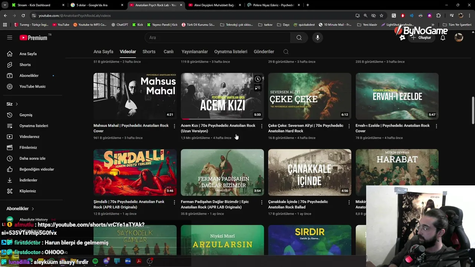The width and height of the screenshot is (475, 267).
Task: Open the Çanakkale İçinde video title
Action: click(x=298, y=204)
